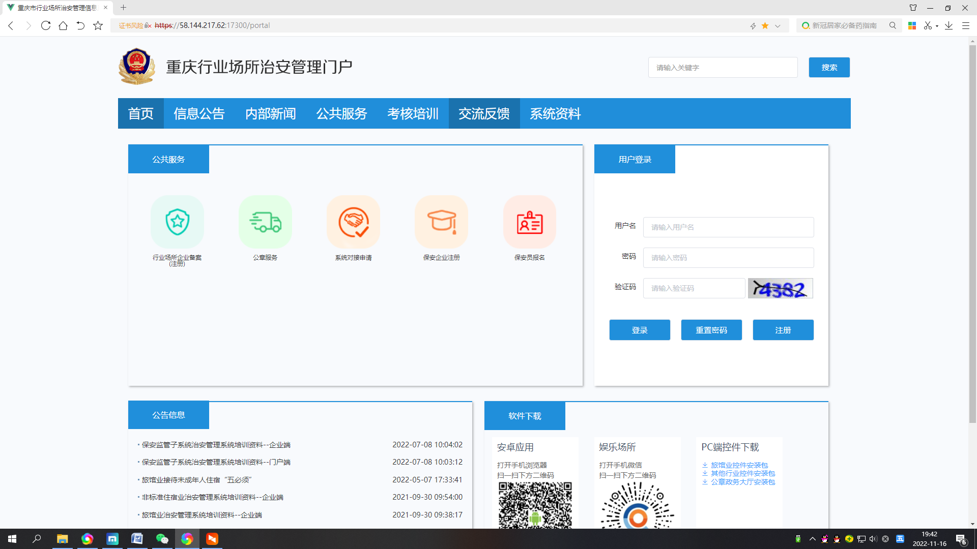Click the 登录 button

tap(639, 330)
